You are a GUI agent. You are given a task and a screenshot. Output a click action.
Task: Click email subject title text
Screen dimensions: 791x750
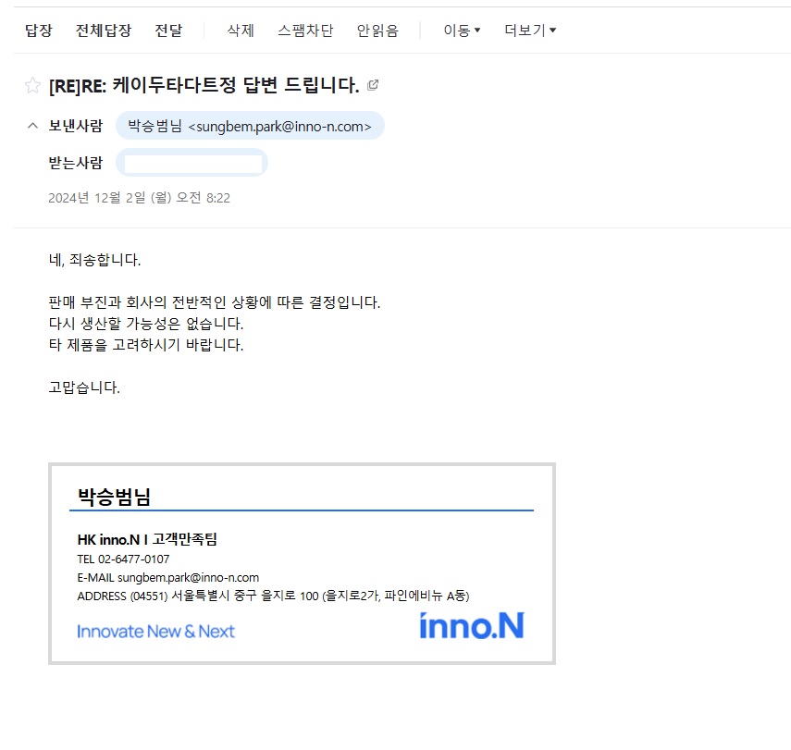[204, 85]
